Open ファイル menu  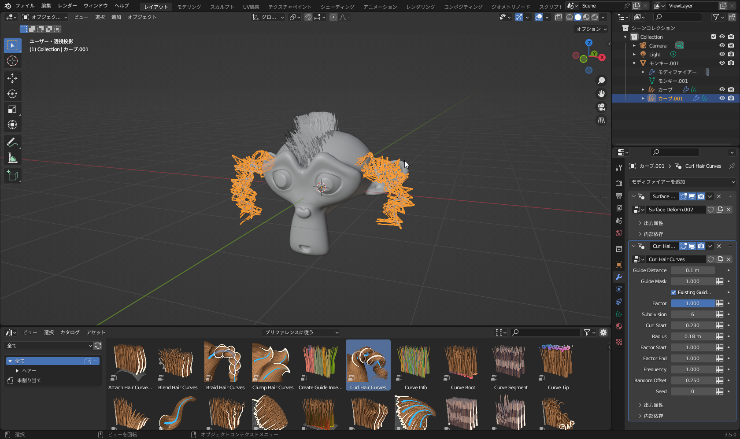click(25, 6)
